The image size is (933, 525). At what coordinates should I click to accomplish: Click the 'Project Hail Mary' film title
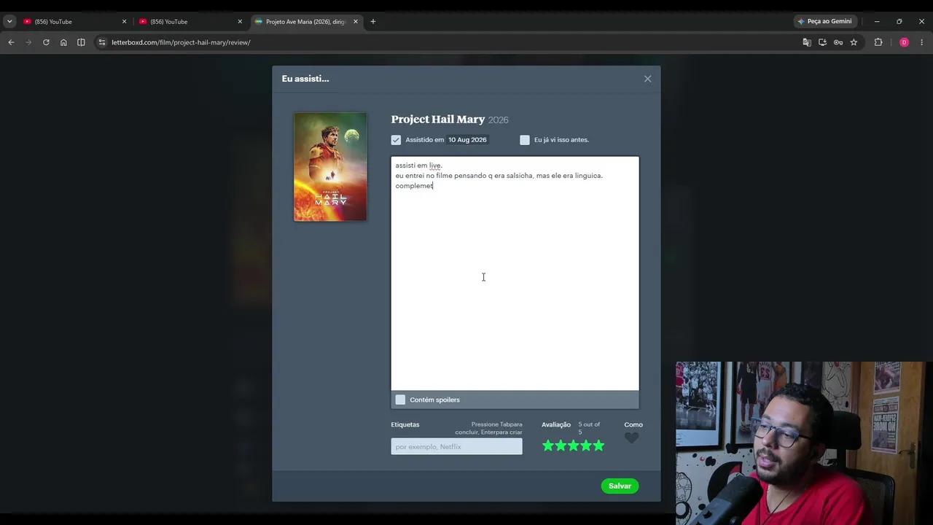point(437,119)
